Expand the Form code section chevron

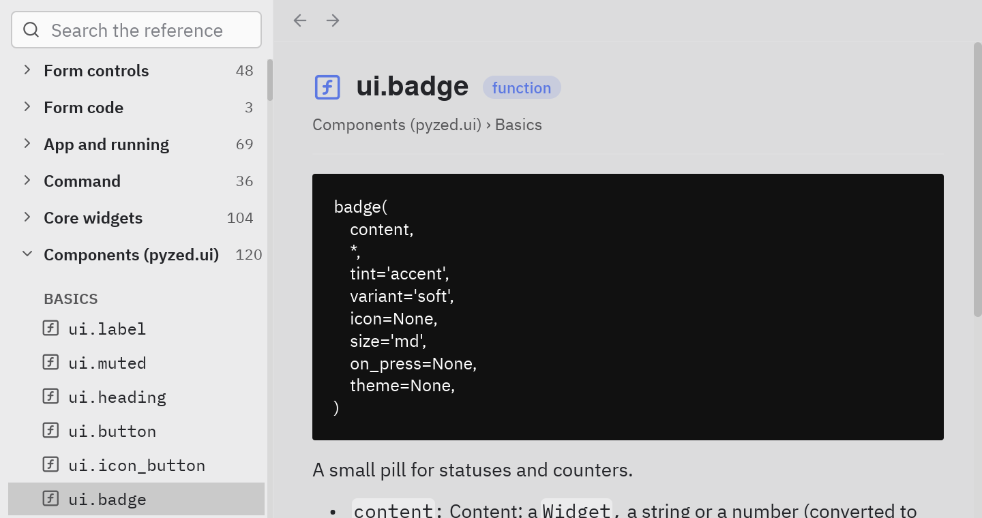click(x=27, y=106)
